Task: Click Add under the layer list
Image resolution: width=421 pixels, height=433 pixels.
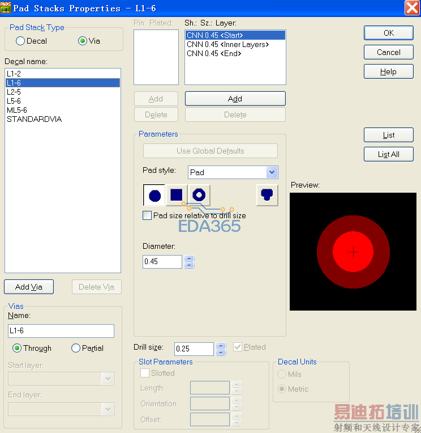Action: coord(235,99)
